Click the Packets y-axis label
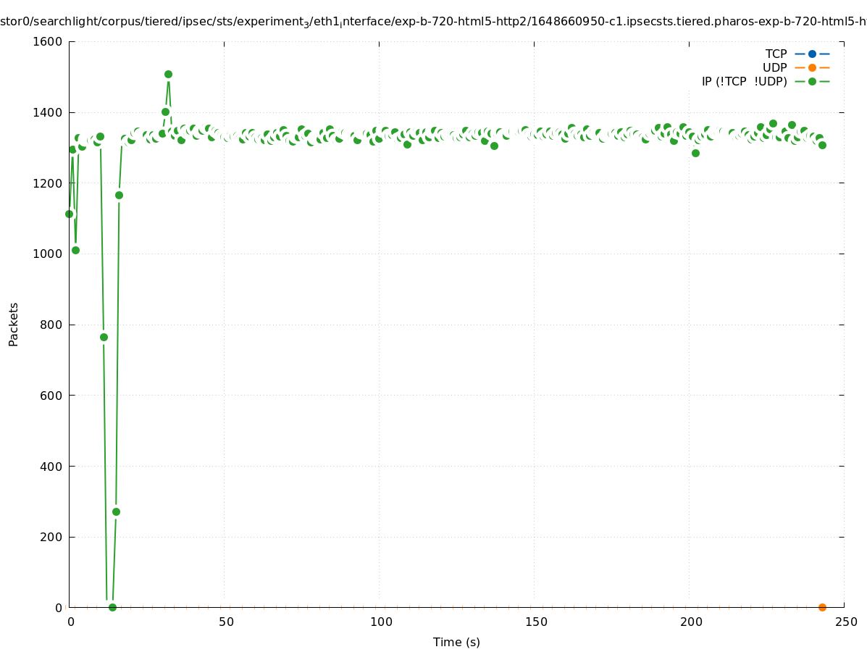Screen dimensions: 867x652 point(13,324)
